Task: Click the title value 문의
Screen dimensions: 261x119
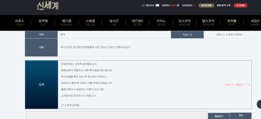Action: (63, 35)
